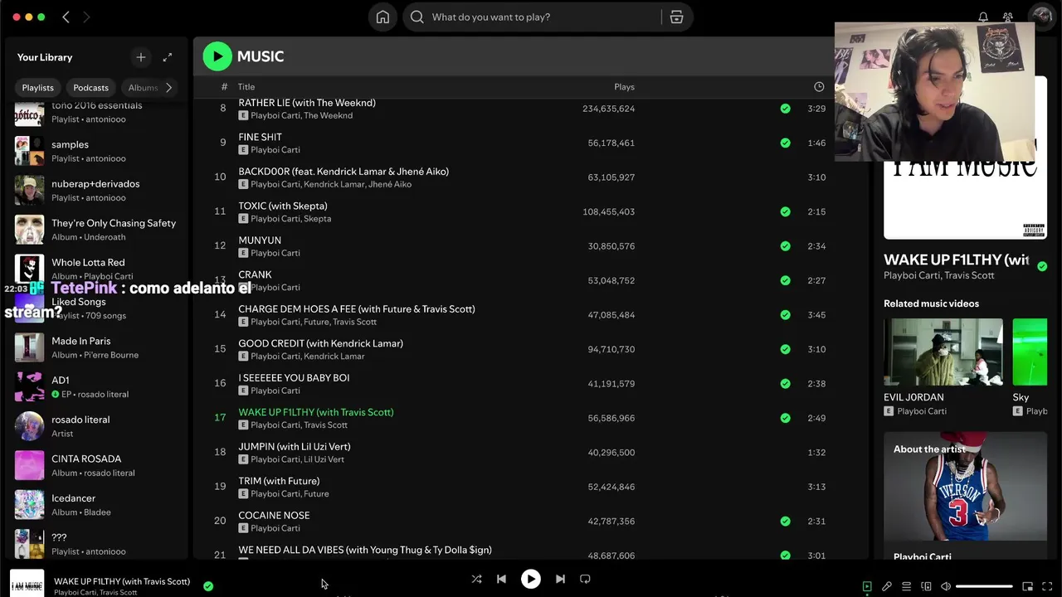Open the samples playlist in the library
Image resolution: width=1062 pixels, height=597 pixels.
click(x=98, y=151)
